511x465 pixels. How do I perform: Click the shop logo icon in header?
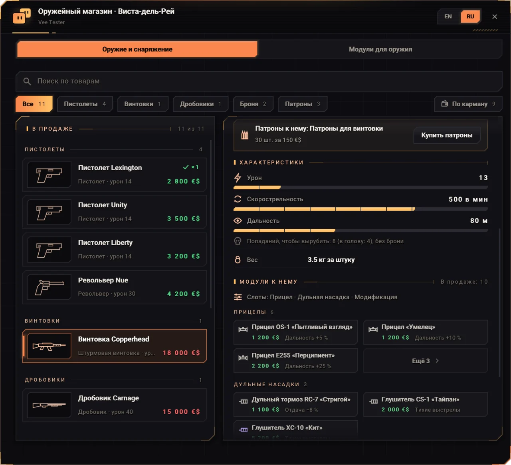coord(22,17)
